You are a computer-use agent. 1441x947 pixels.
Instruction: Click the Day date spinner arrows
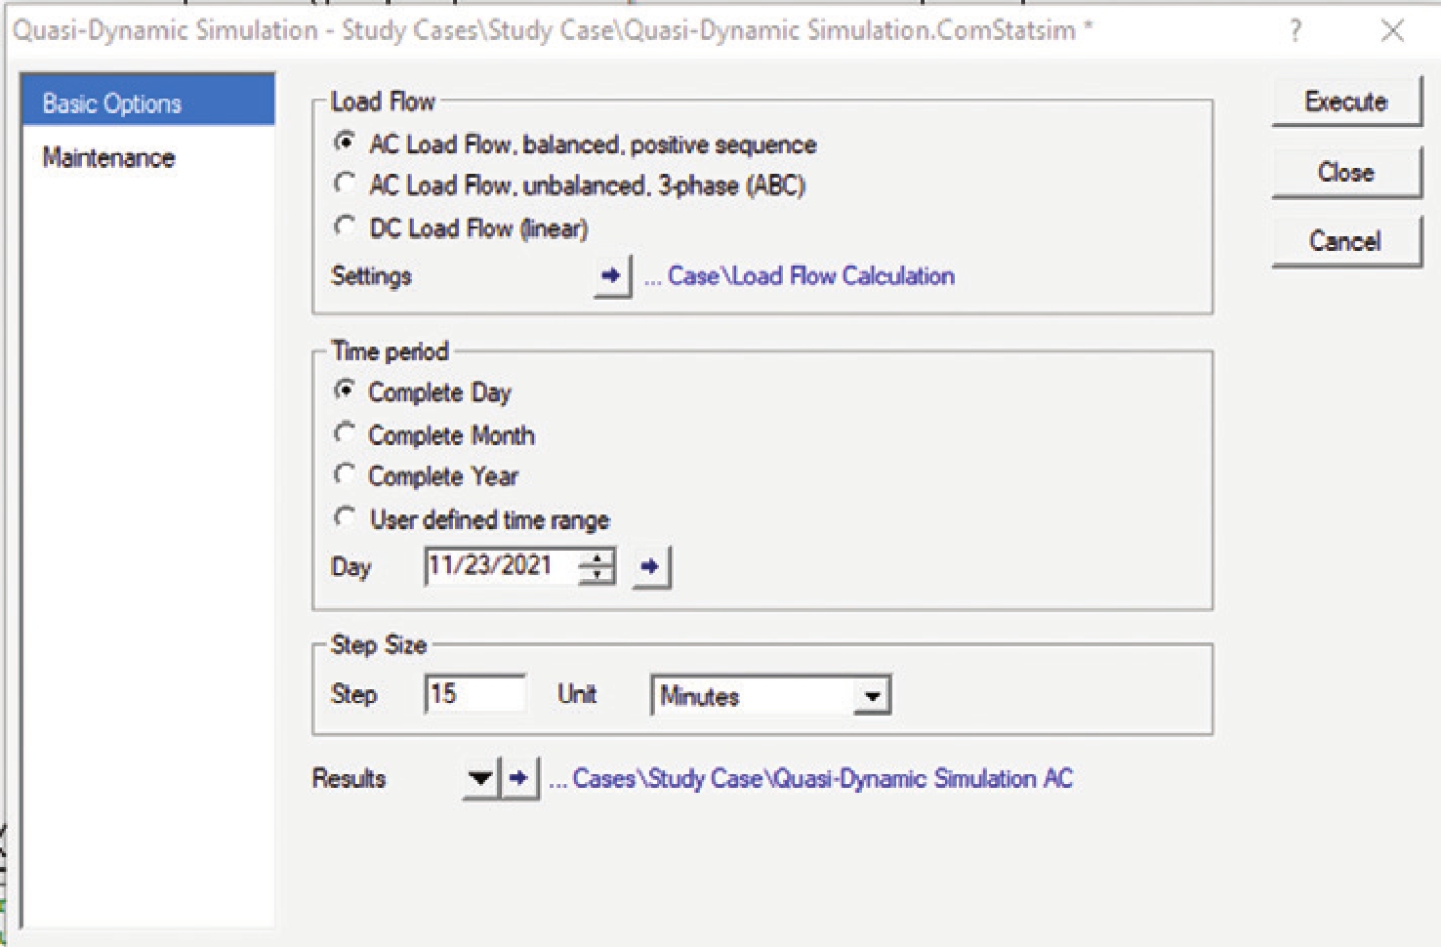coord(597,566)
